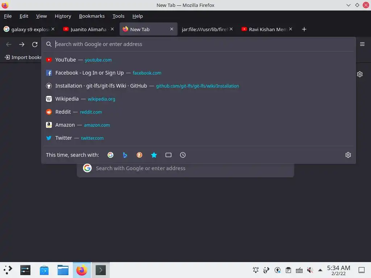Open System Settings from taskbar

[x=25, y=270]
